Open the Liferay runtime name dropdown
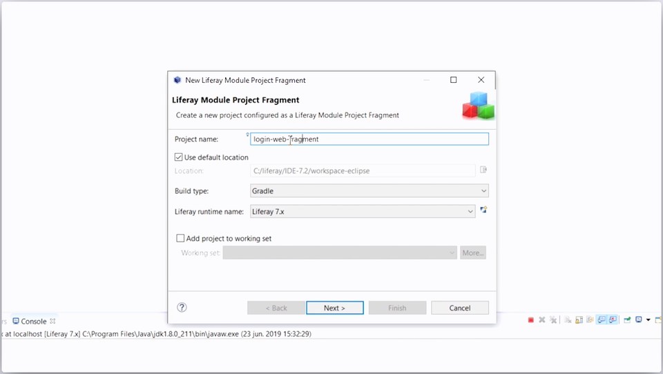This screenshot has height=374, width=663. (x=363, y=211)
